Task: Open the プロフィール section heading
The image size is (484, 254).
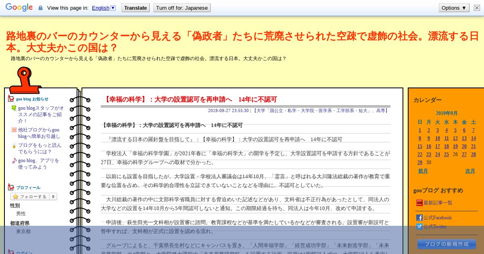Action: click(28, 187)
